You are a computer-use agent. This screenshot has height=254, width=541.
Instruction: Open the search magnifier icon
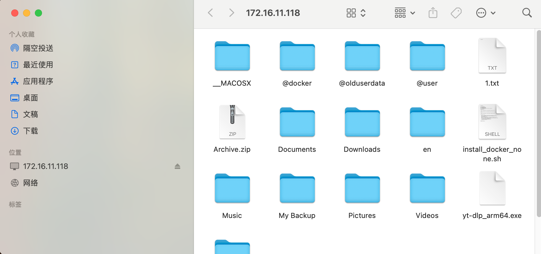coord(527,13)
